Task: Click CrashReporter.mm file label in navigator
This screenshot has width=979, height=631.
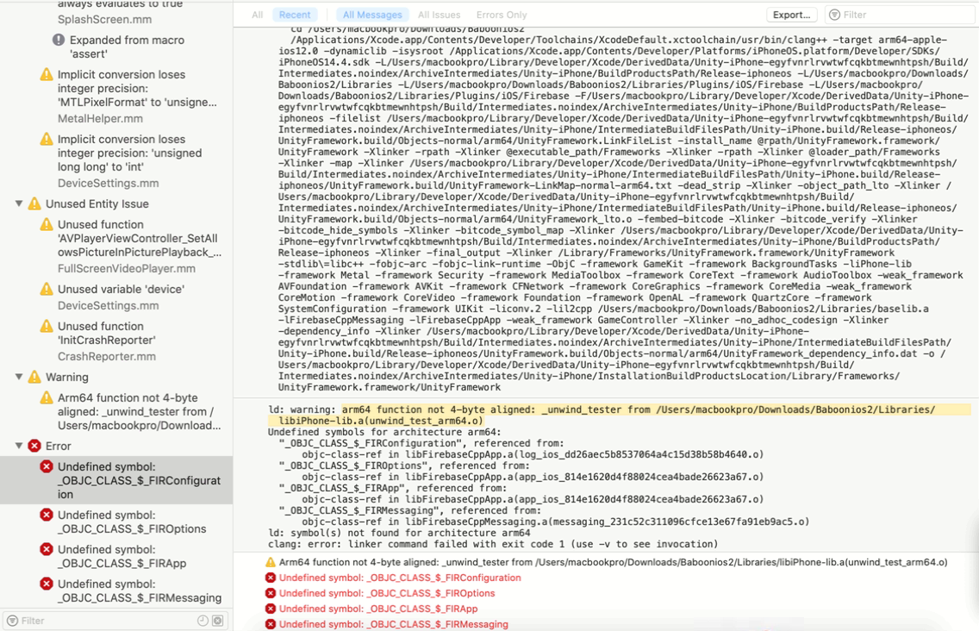Action: (x=107, y=356)
